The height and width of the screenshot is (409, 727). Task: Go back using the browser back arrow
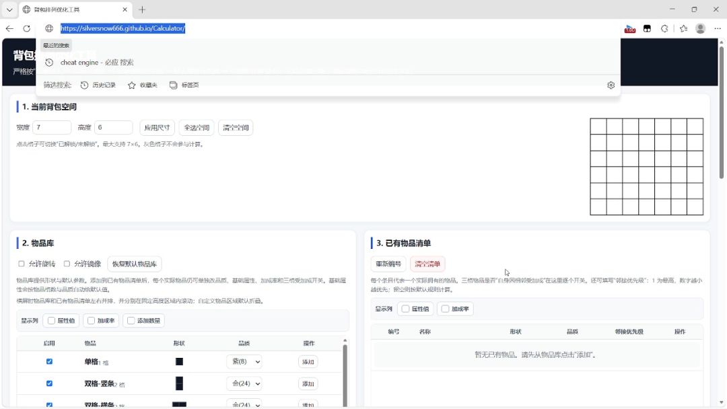pyautogui.click(x=9, y=28)
